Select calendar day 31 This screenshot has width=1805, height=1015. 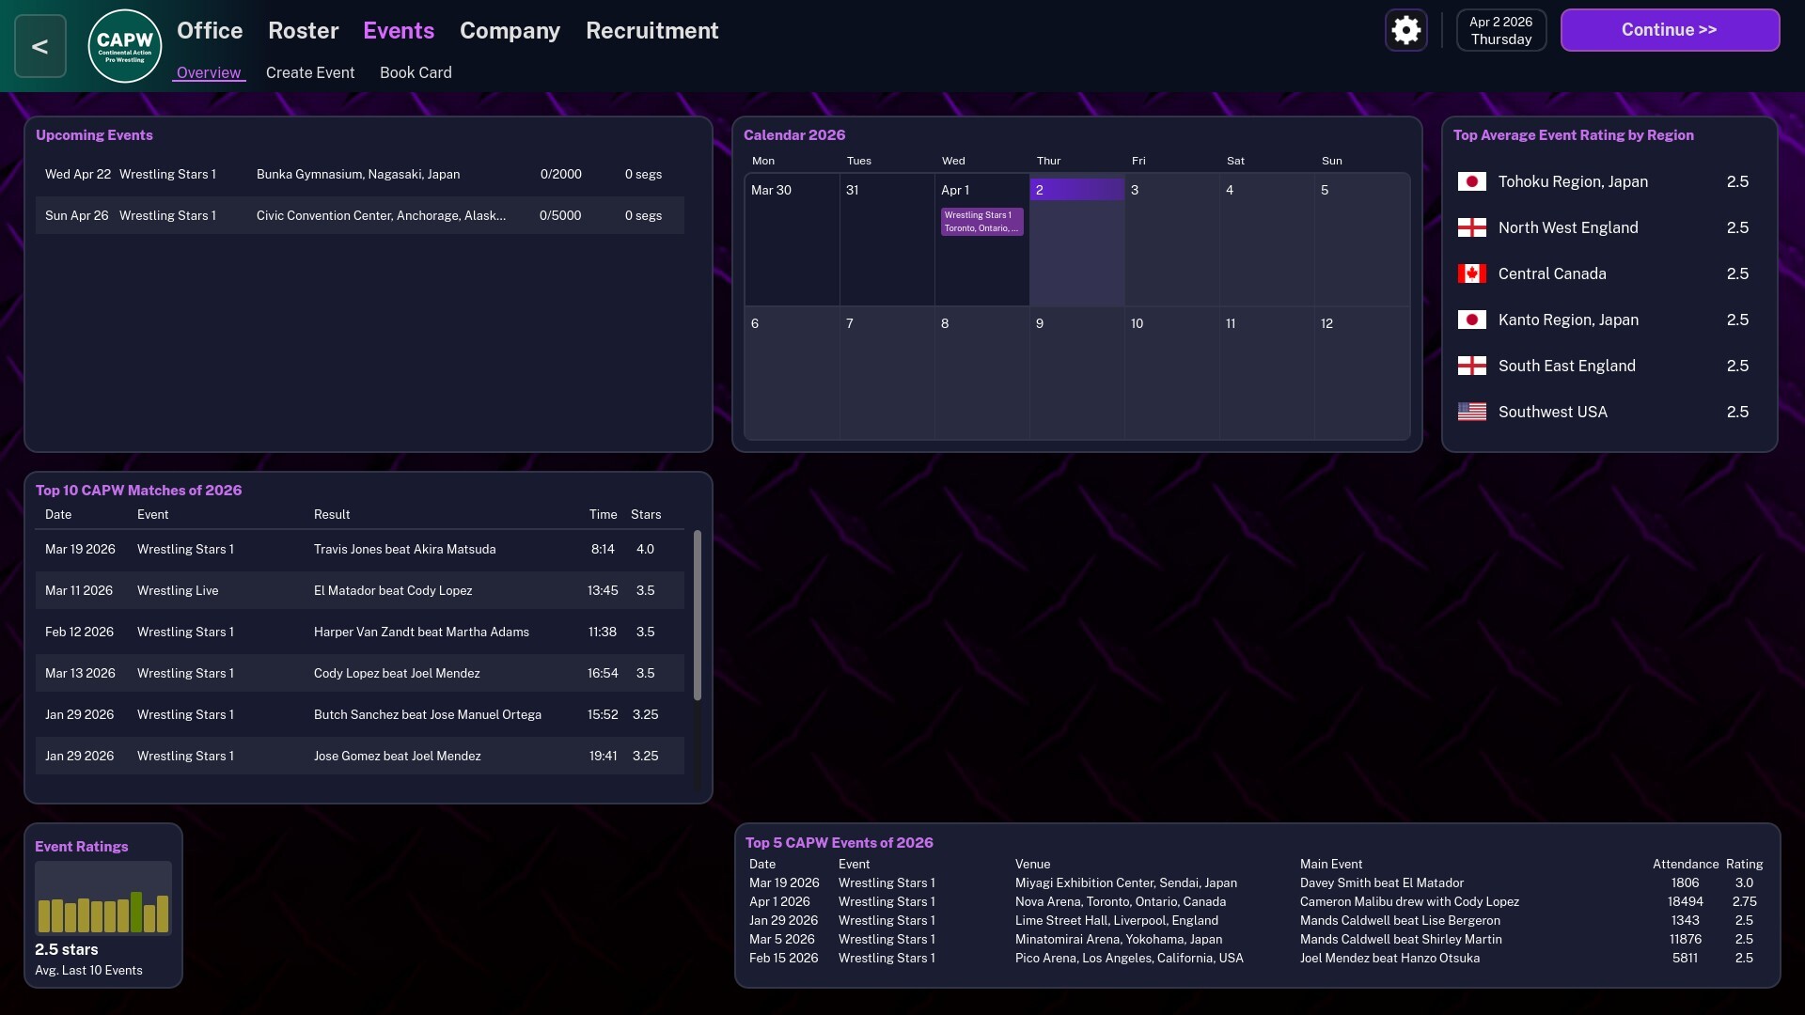(887, 240)
